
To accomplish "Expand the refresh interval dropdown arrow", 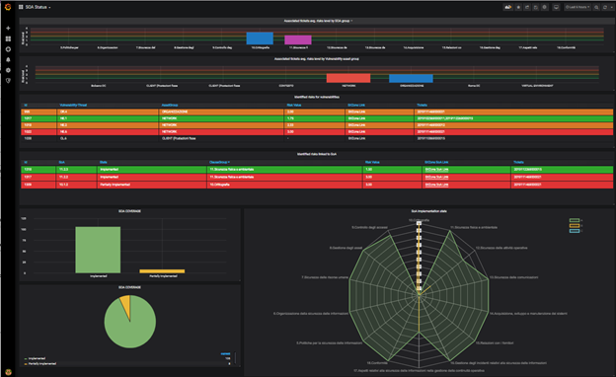I will 611,7.
